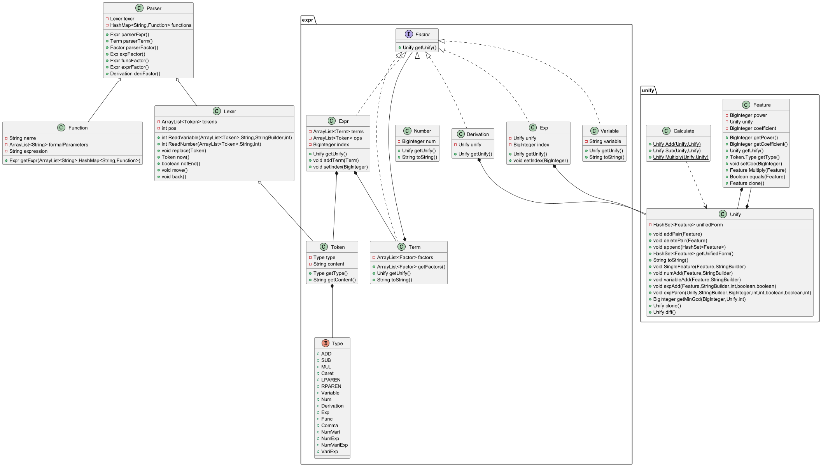
Task: Select 'ArrayList<Factor> factors' field in Term
Action: [x=405, y=258]
